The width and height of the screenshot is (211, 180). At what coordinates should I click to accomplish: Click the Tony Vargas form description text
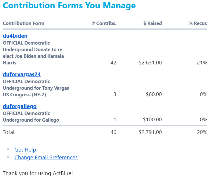(36, 88)
